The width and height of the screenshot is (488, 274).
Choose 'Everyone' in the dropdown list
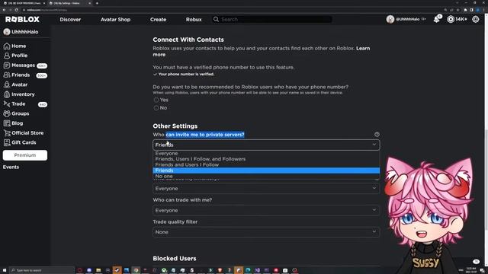(x=266, y=154)
